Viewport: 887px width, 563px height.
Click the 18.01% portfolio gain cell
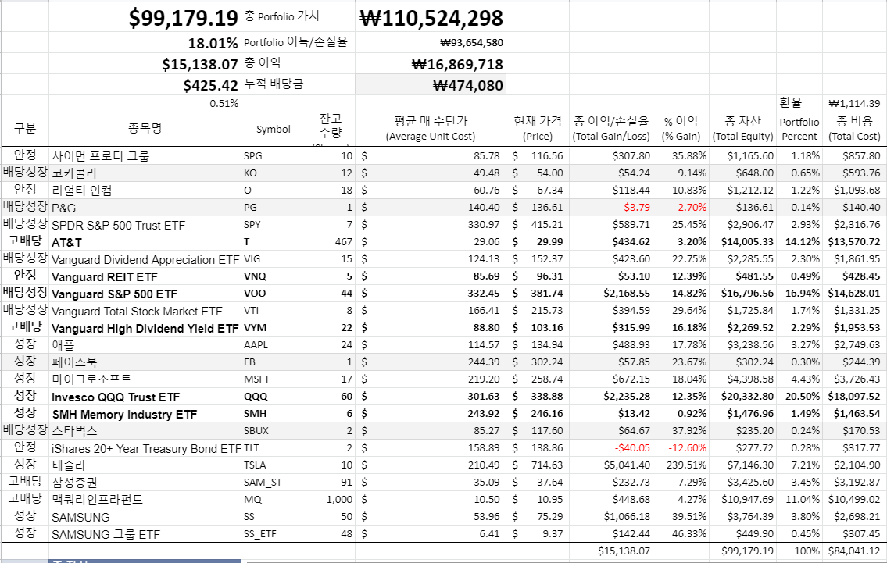tap(145, 42)
